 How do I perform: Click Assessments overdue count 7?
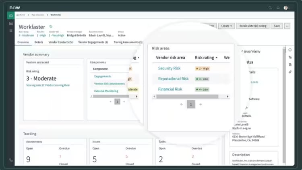[60, 156]
